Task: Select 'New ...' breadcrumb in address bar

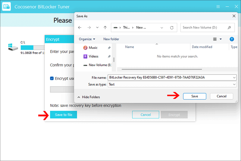Action: pyautogui.click(x=141, y=27)
